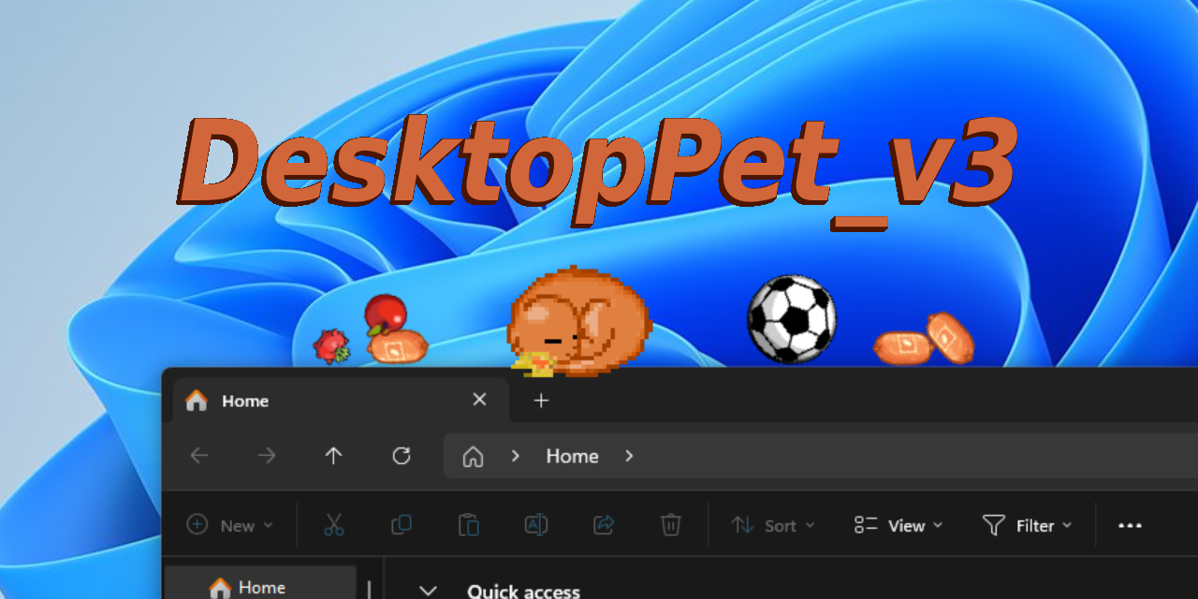1198x599 pixels.
Task: Click the Share icon in toolbar
Action: pyautogui.click(x=604, y=525)
